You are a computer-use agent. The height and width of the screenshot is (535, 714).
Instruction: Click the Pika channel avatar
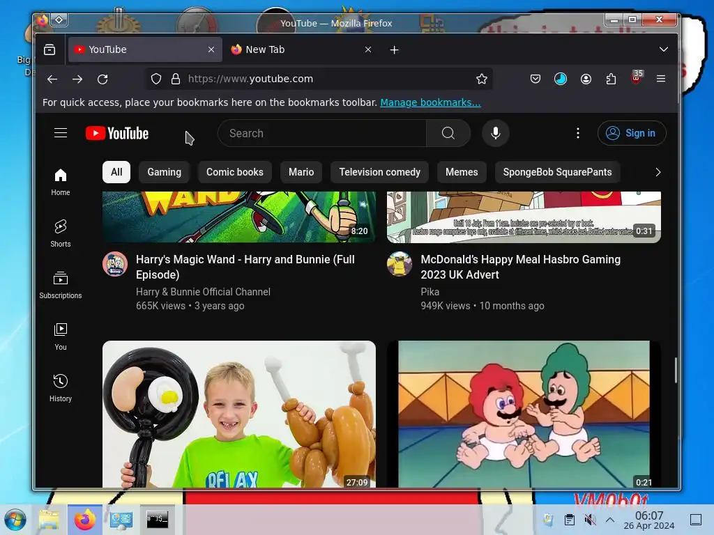[x=400, y=264]
